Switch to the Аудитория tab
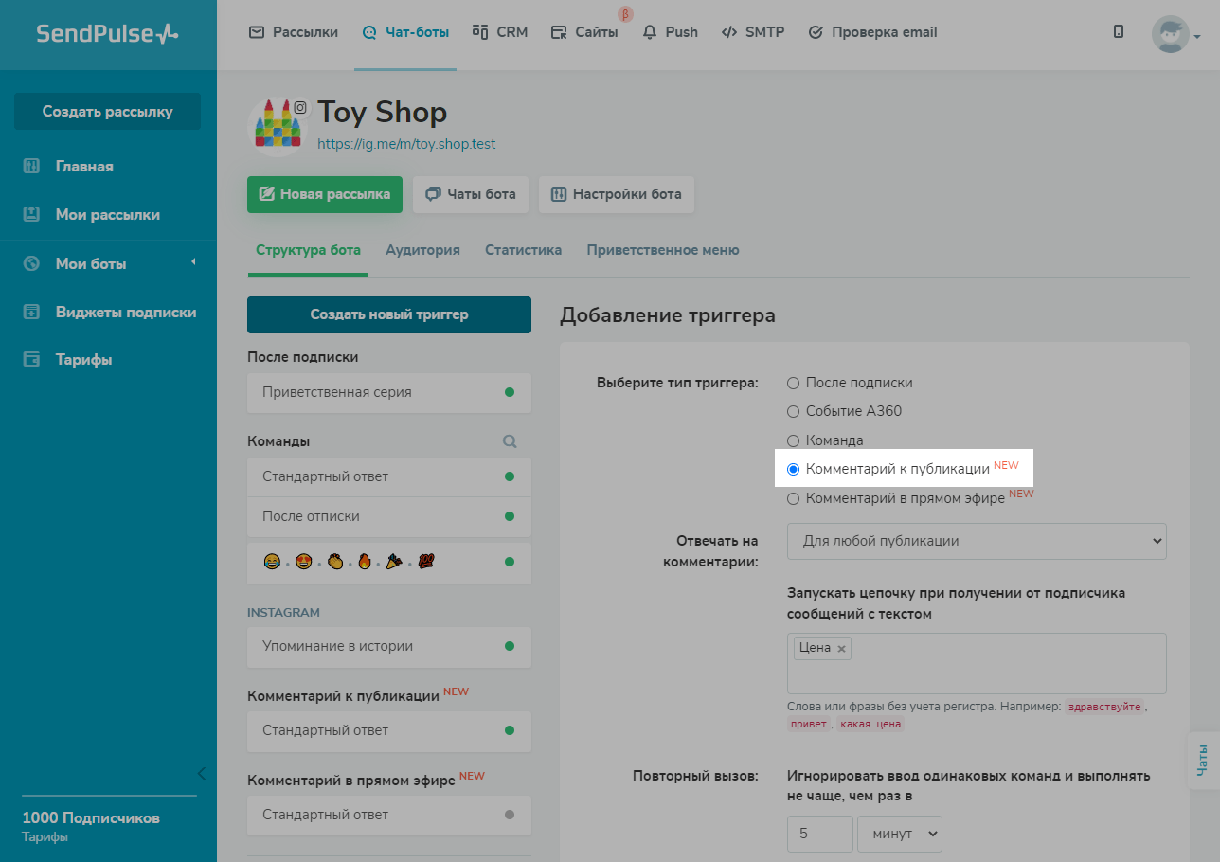Image resolution: width=1220 pixels, height=862 pixels. [x=422, y=250]
